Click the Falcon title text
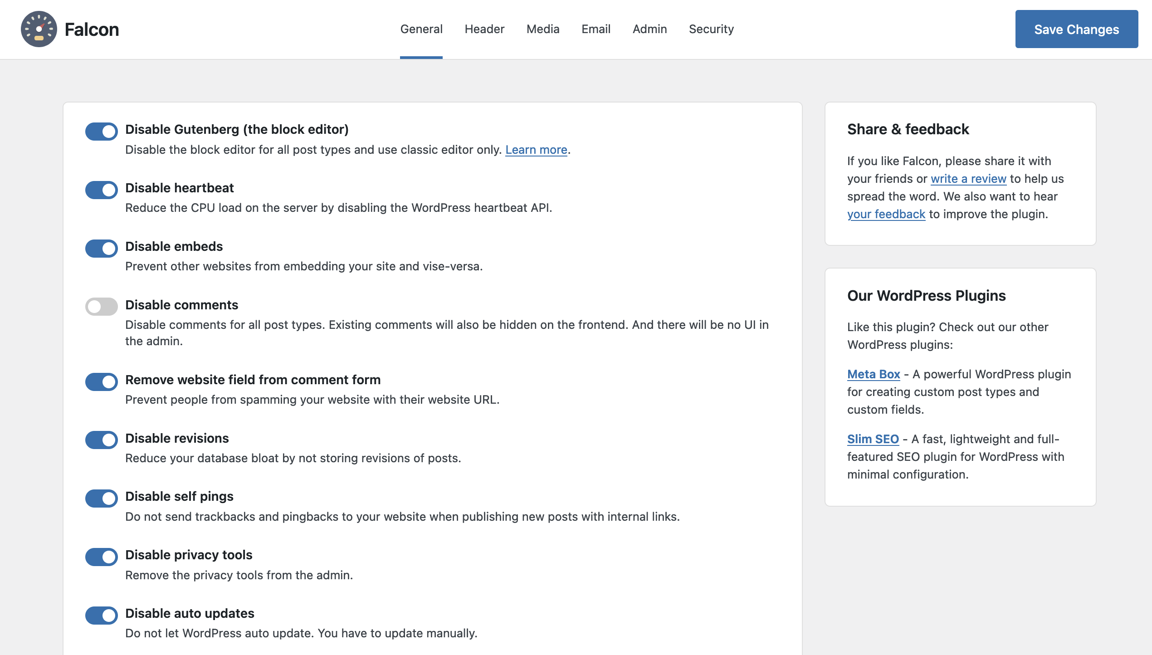The image size is (1152, 655). 92,29
